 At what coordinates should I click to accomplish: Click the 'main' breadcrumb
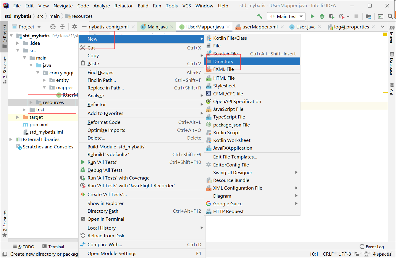tap(54, 16)
